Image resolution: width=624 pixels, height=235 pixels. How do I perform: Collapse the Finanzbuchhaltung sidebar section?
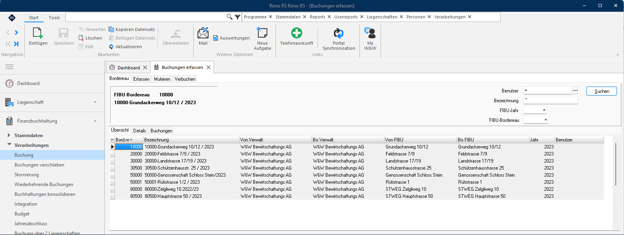[x=95, y=121]
